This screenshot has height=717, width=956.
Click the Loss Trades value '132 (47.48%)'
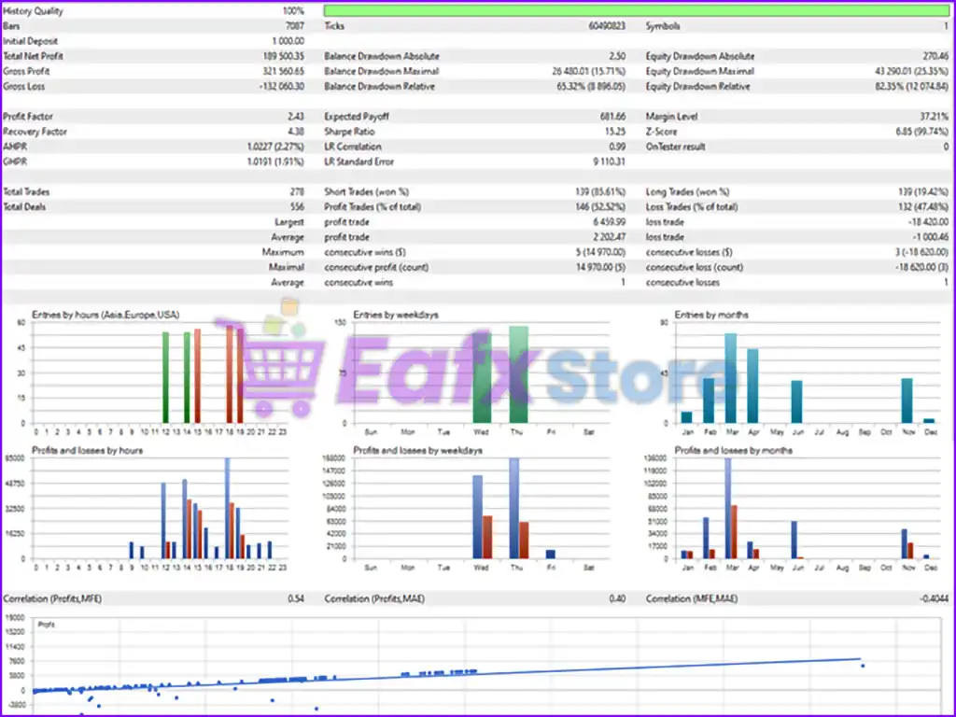923,207
